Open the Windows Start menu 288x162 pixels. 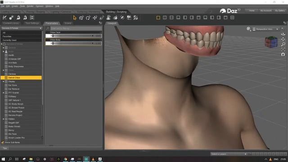(3, 159)
